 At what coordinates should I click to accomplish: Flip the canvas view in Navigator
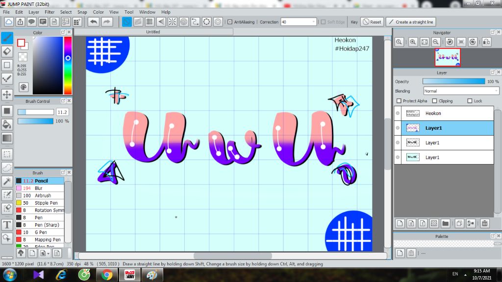click(486, 42)
